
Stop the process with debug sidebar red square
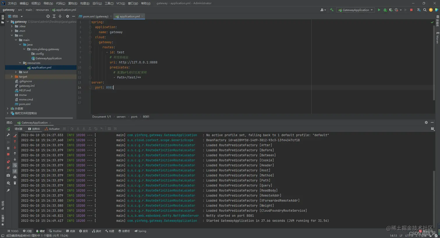[8, 154]
